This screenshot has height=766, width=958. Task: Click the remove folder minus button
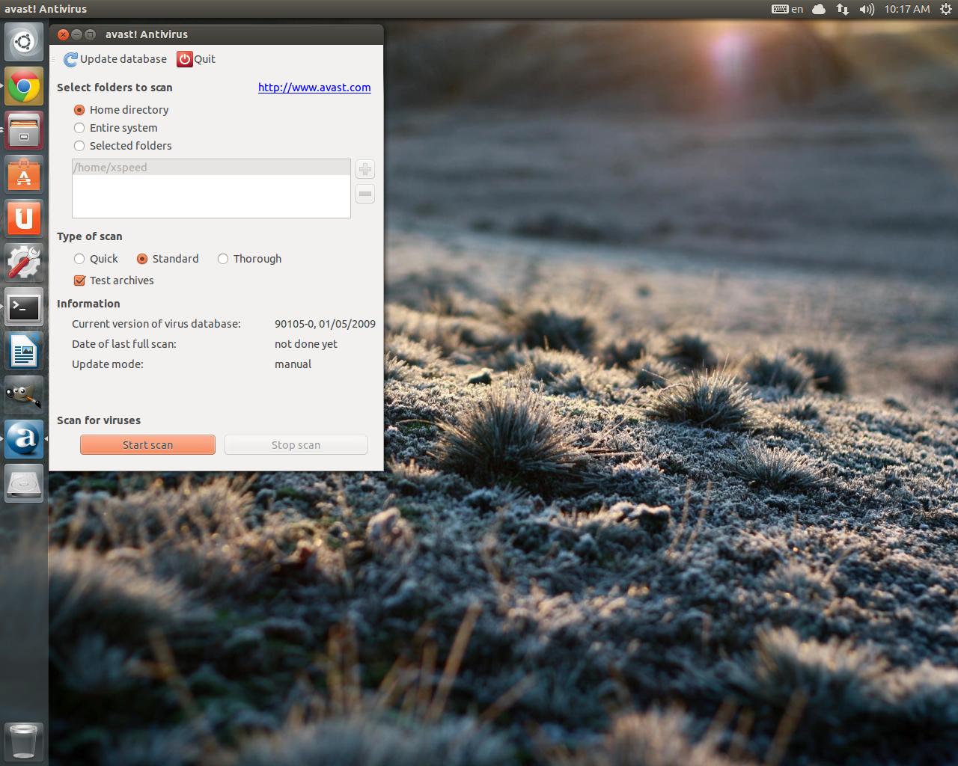[x=365, y=194]
